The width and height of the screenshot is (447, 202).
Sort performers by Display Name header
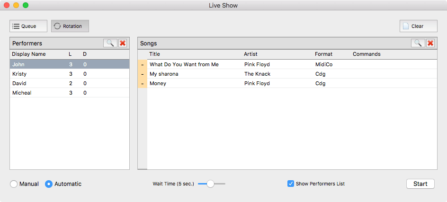click(x=28, y=54)
